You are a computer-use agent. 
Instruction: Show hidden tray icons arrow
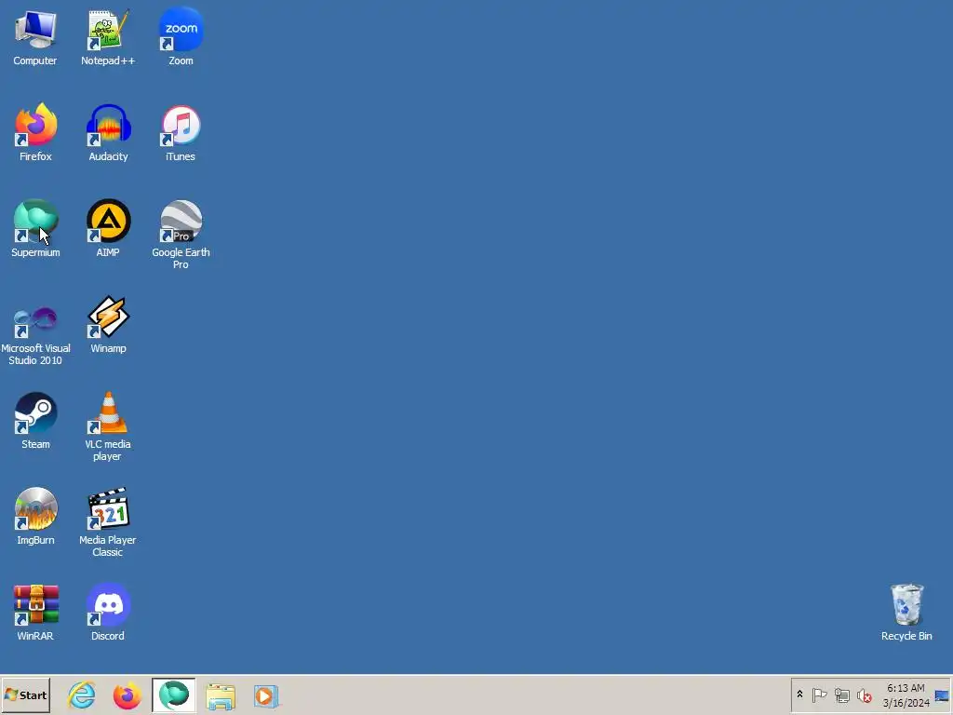799,695
